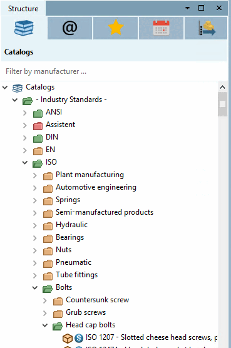Viewport: 231px width, 348px height.
Task: Collapse the ISO folder
Action: click(x=25, y=163)
